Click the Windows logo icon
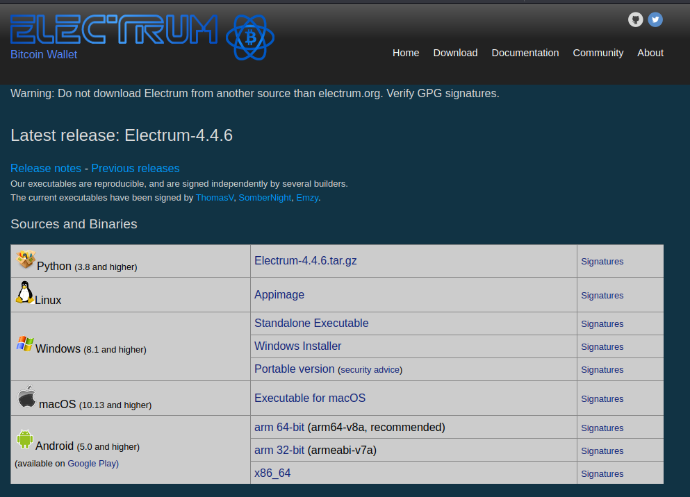The height and width of the screenshot is (497, 690). (x=24, y=344)
